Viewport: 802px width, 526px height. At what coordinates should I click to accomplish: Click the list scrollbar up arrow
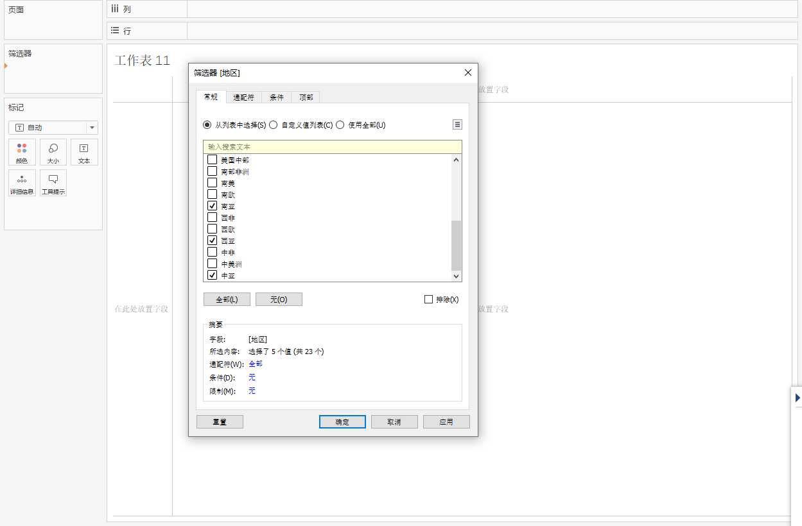457,160
